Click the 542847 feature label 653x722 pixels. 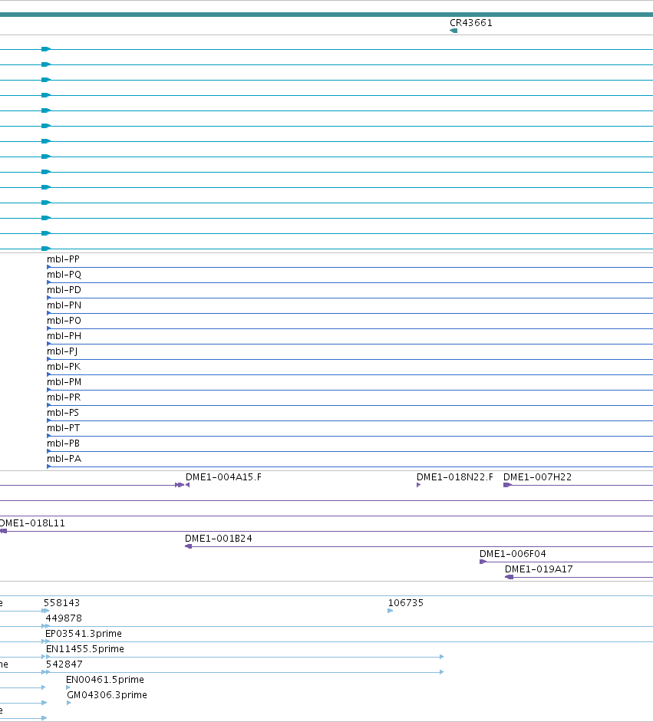click(64, 664)
